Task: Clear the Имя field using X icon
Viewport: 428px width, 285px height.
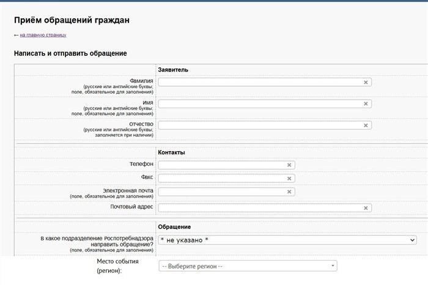Action: pyautogui.click(x=366, y=104)
